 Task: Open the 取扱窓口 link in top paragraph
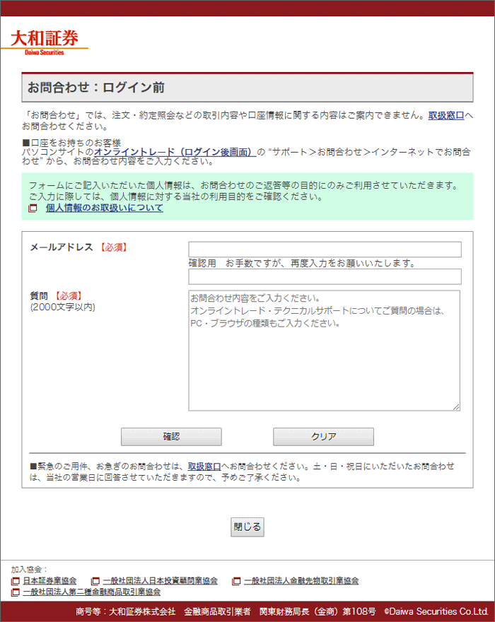click(x=446, y=115)
